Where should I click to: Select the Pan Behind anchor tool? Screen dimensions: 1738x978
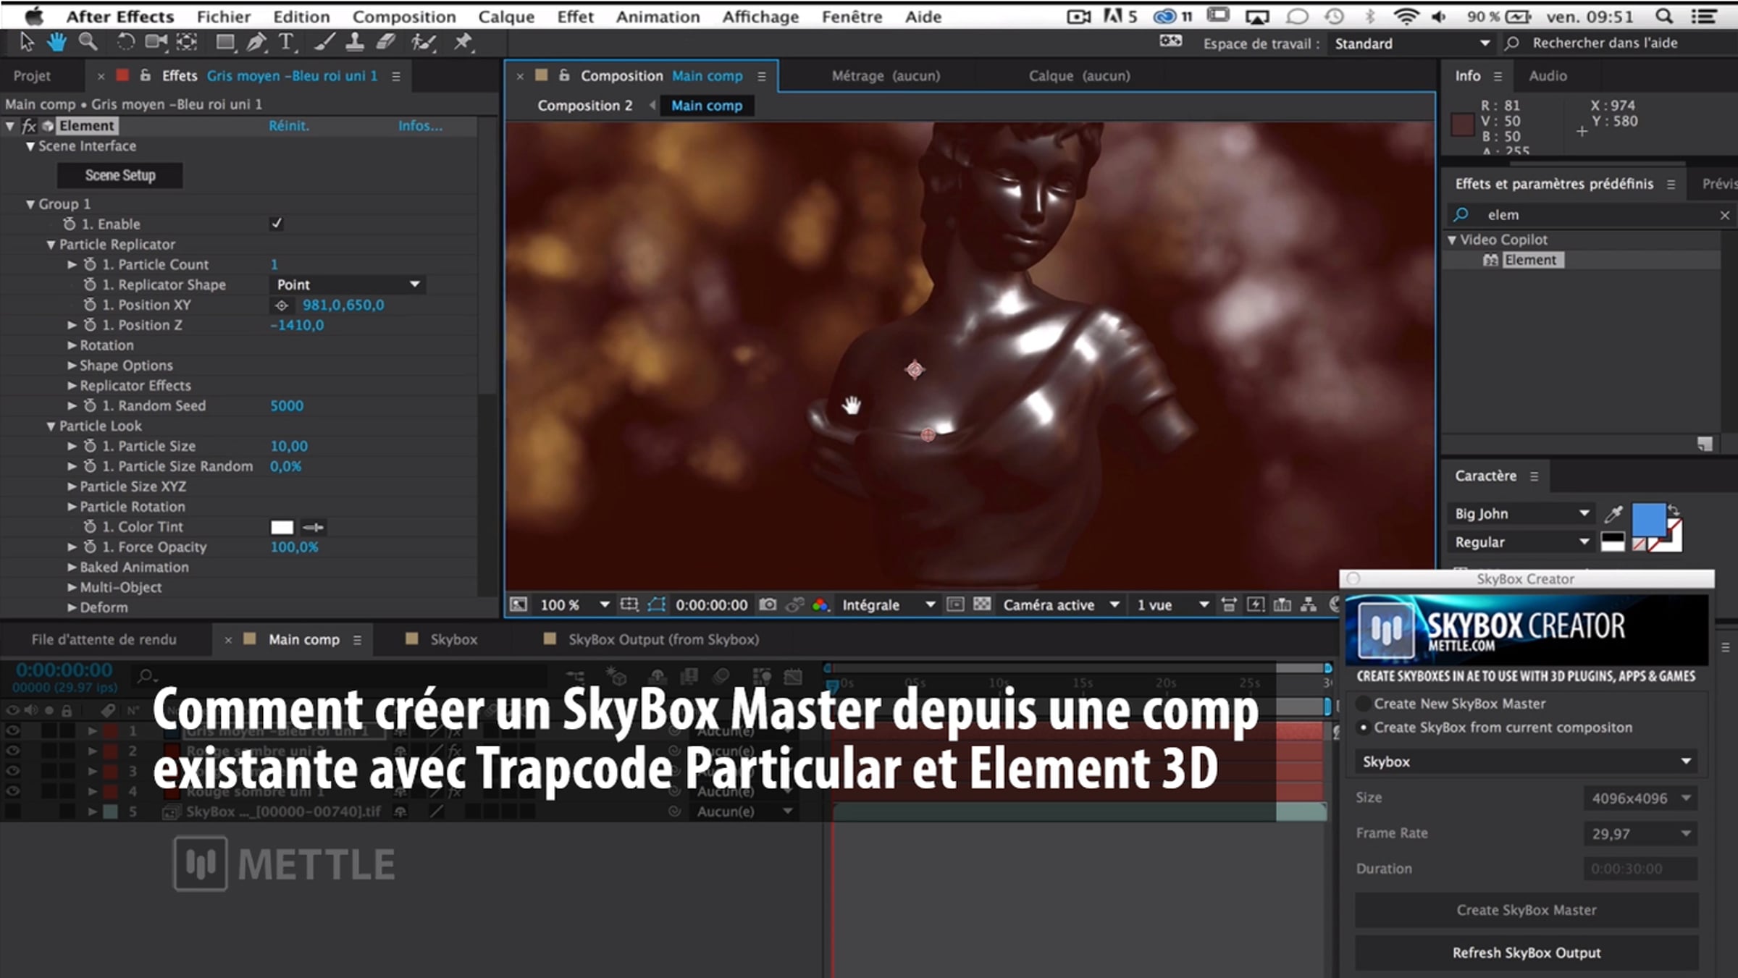click(187, 43)
